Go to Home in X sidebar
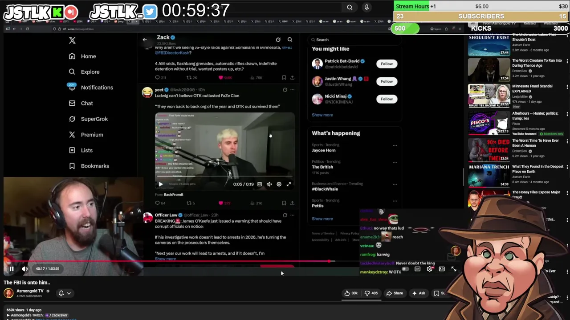 (82, 56)
